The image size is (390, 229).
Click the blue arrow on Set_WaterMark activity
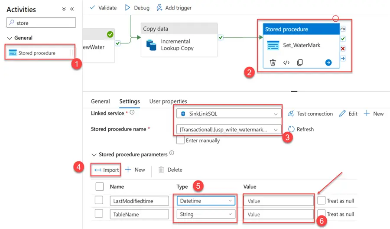coord(328,62)
